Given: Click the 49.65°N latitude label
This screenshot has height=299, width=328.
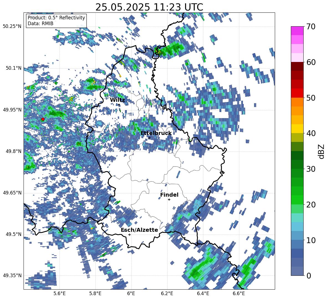Looking at the screenshot, I should click(x=12, y=193).
